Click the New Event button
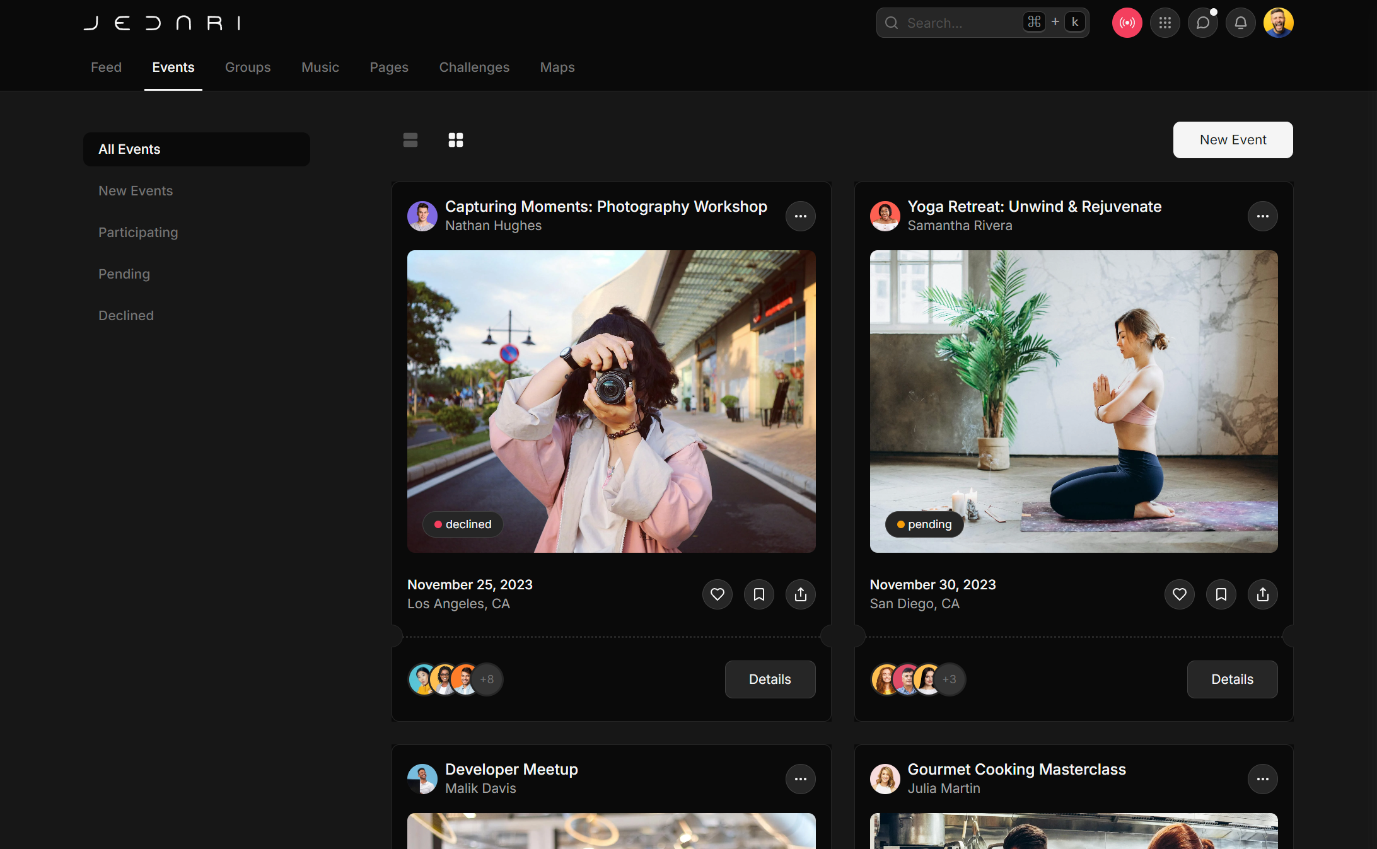 pyautogui.click(x=1233, y=140)
